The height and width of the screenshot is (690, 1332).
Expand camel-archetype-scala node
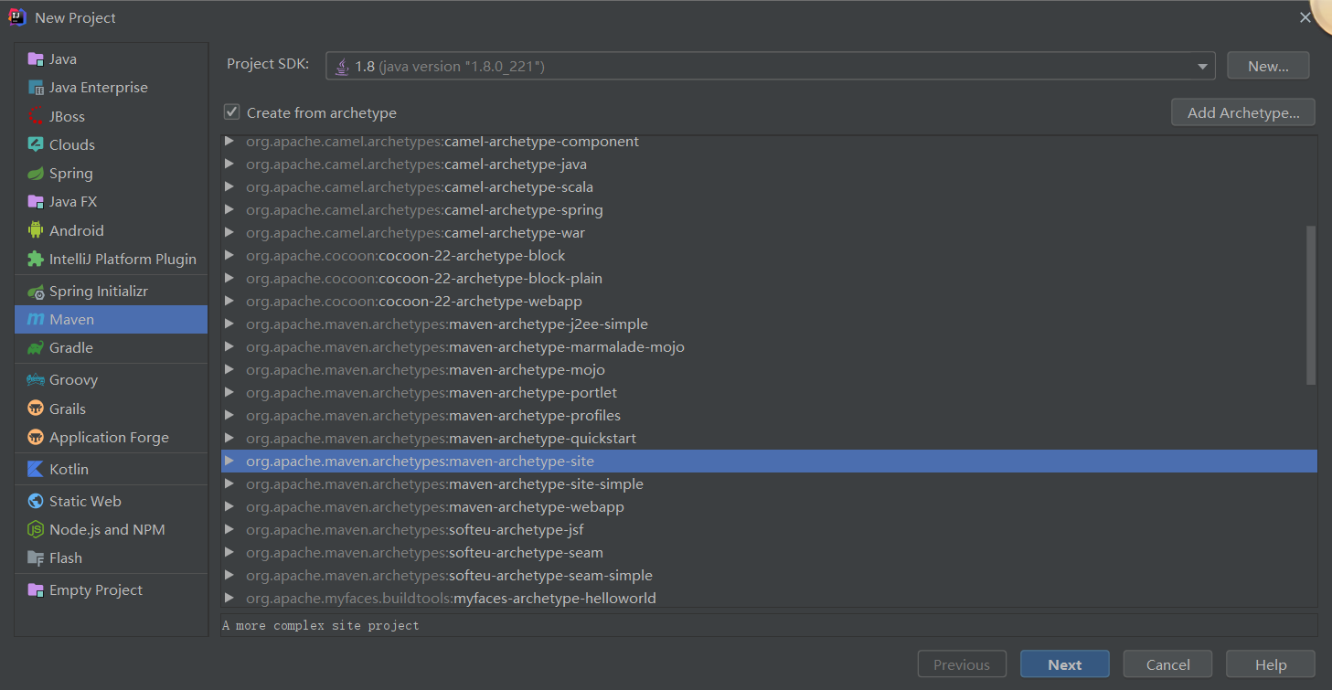[229, 187]
